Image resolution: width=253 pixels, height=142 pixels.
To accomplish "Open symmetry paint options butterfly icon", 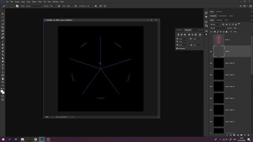I will coord(105,6).
